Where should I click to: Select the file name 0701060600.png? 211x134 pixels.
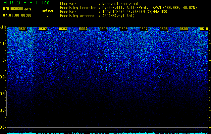[17, 9]
